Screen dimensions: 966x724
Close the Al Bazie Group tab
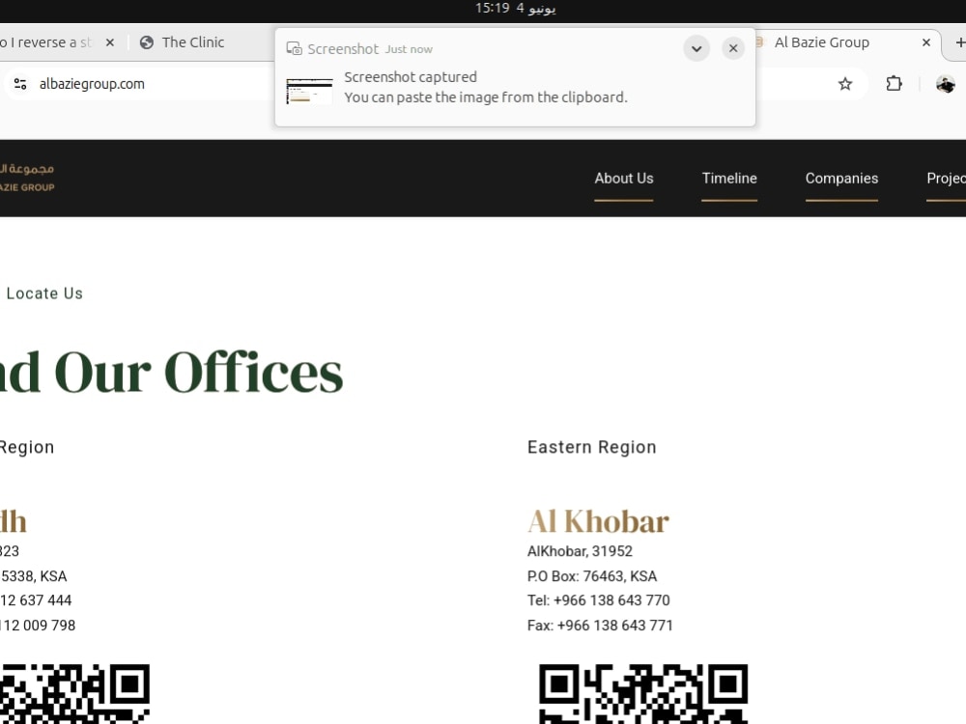click(x=925, y=42)
